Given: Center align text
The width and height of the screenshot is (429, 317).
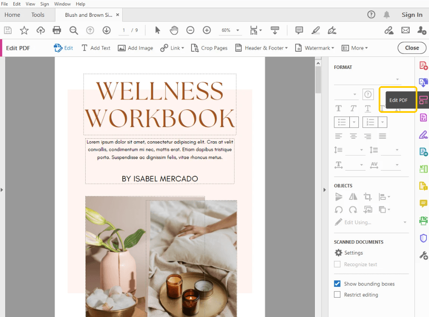Looking at the screenshot, I should click(x=353, y=136).
